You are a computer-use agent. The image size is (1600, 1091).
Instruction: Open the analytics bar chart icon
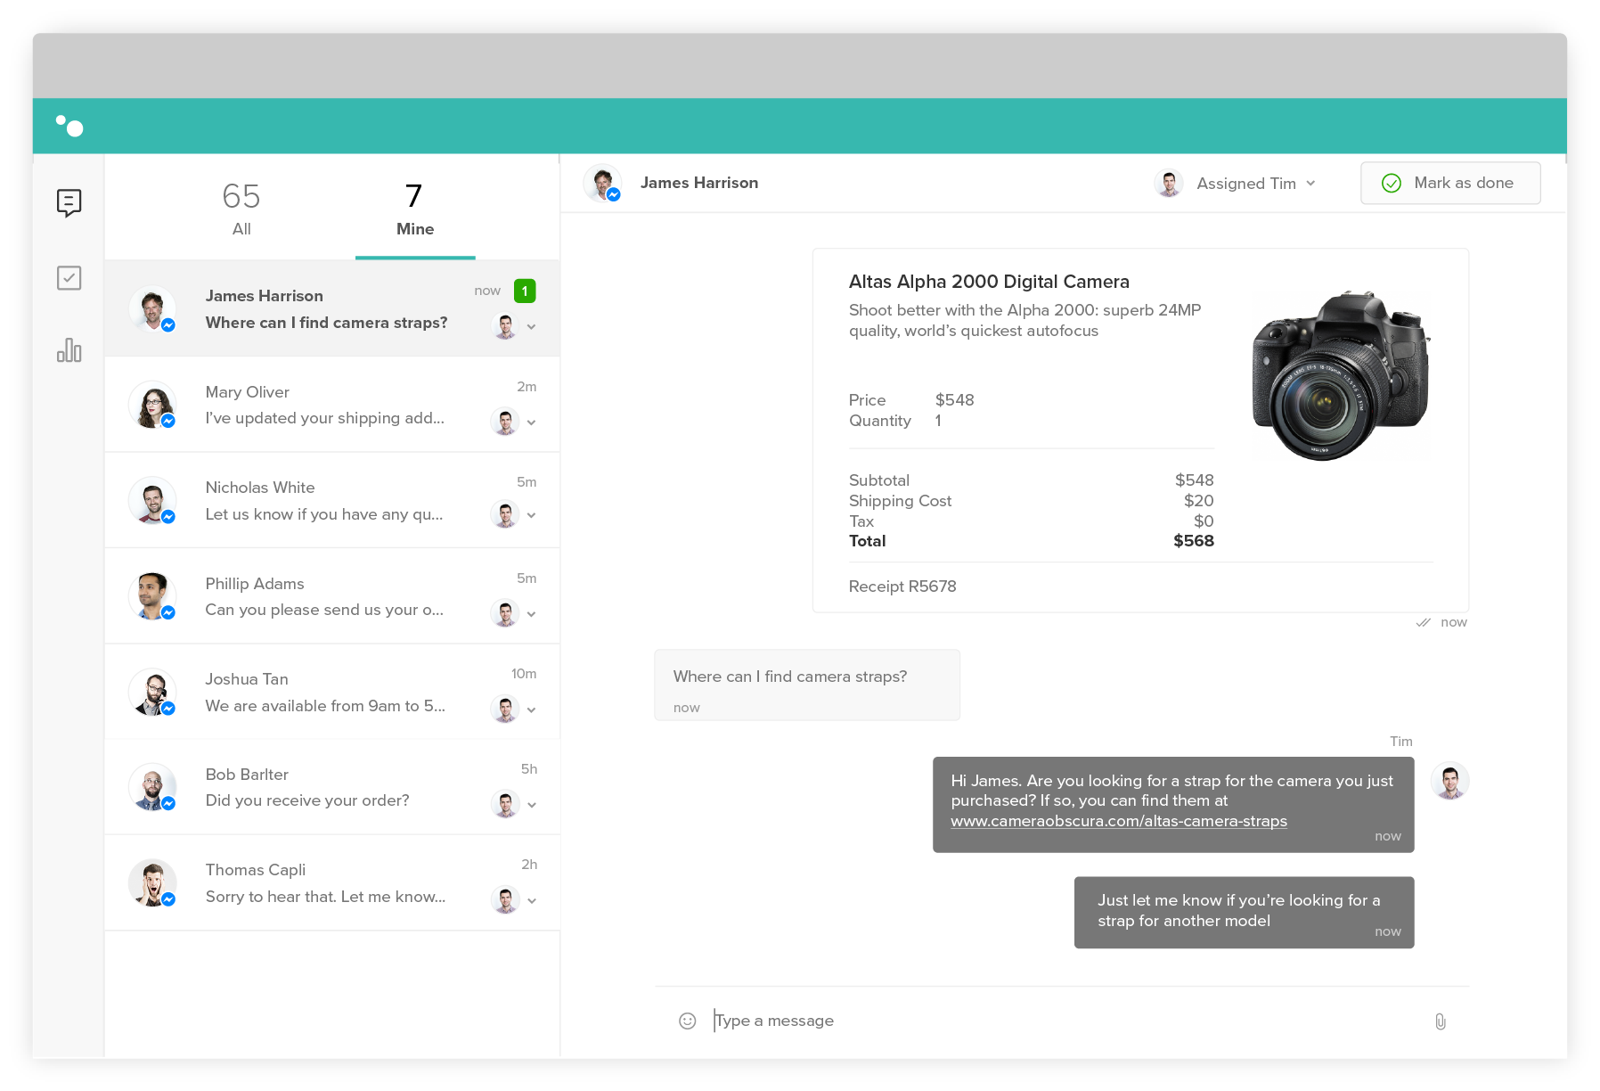click(x=69, y=350)
